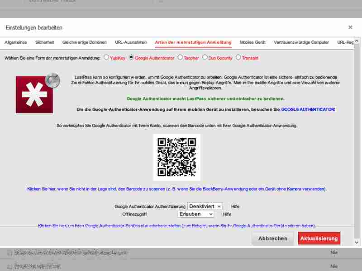Click the dialog scrollbar up arrow
The height and width of the screenshot is (271, 362).
[357, 41]
